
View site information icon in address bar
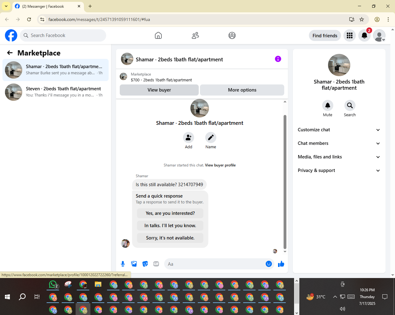pos(42,19)
